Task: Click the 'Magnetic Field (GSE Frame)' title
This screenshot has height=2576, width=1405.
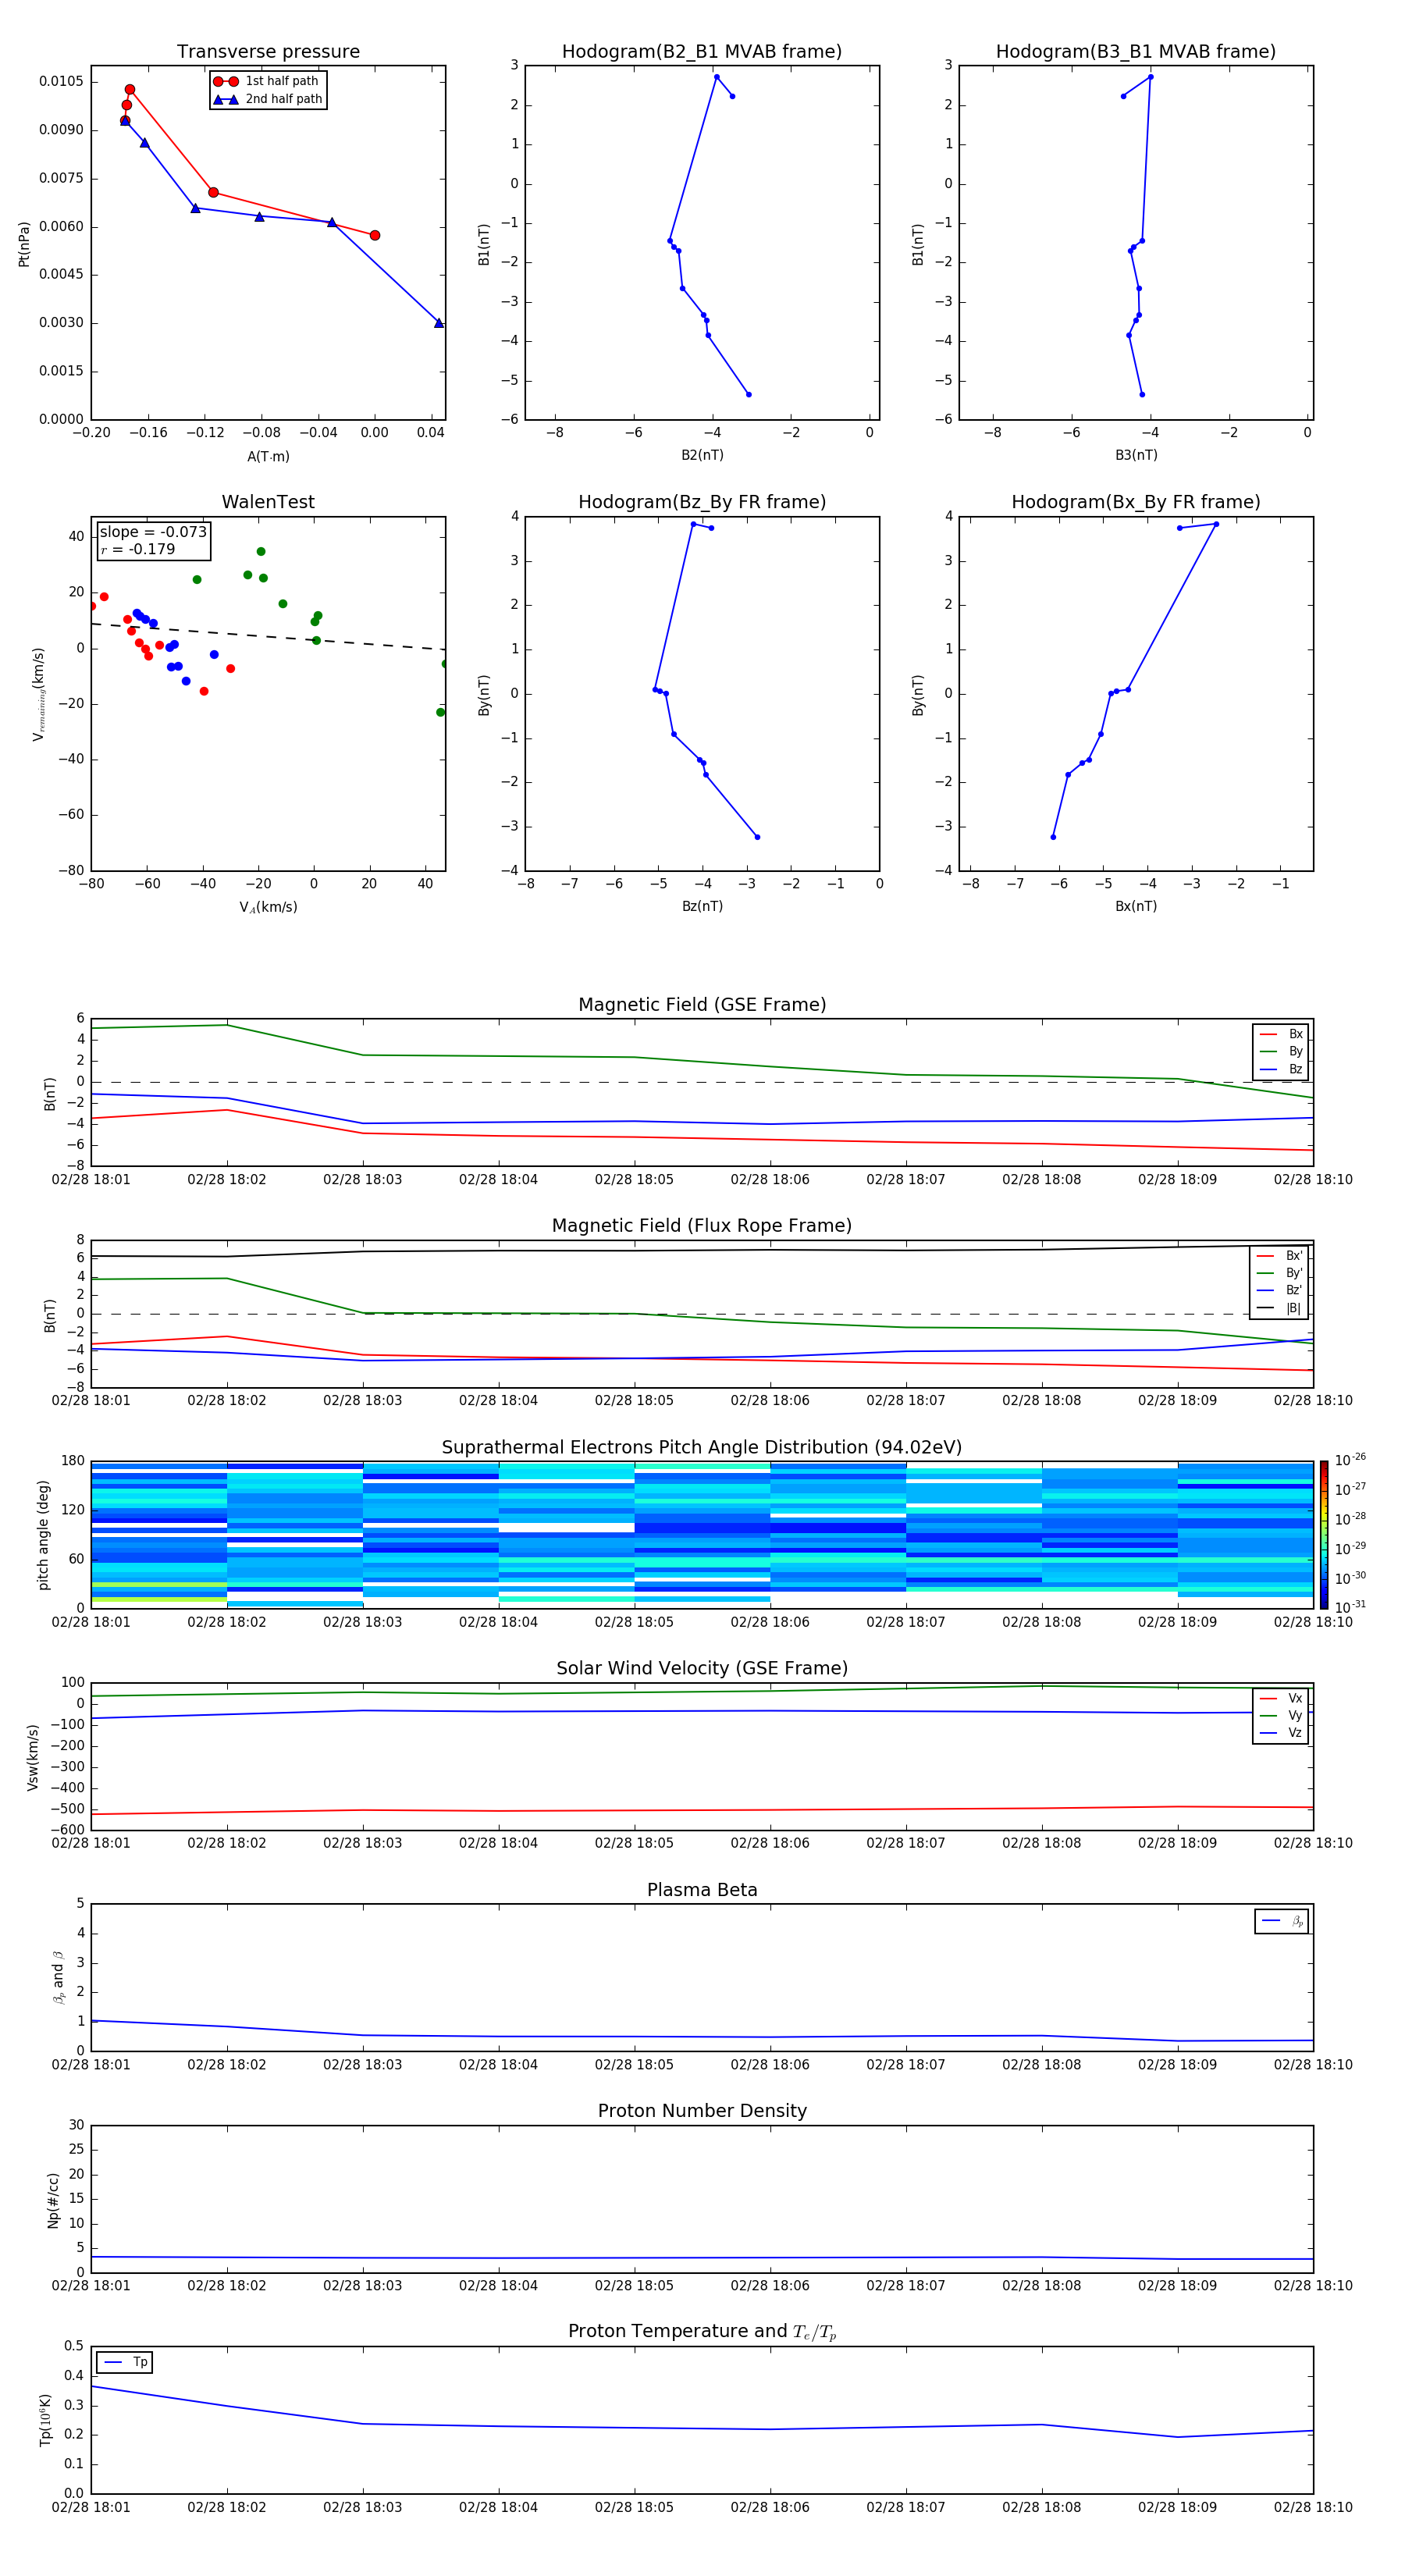Action: (x=702, y=1005)
